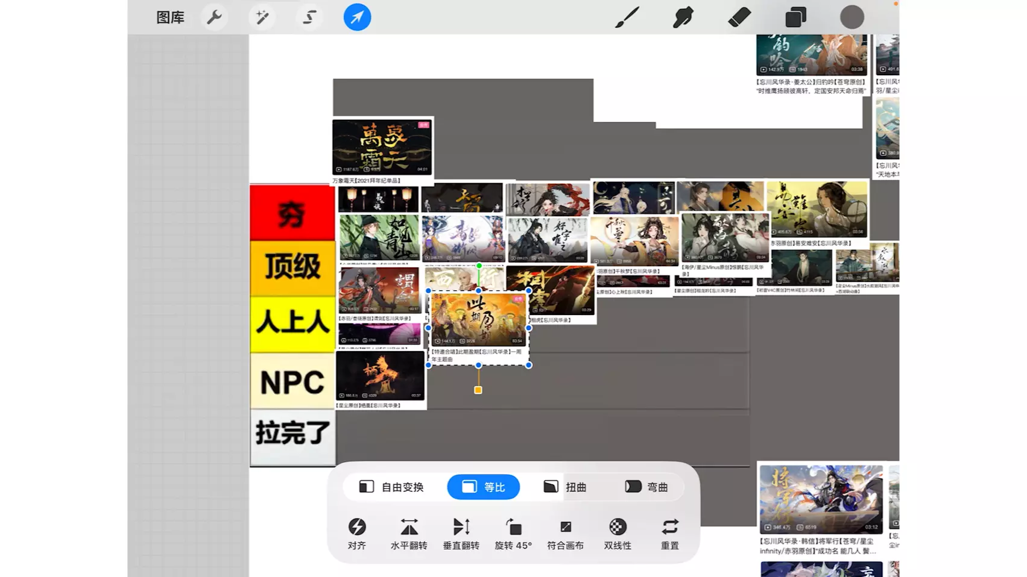
Task: Click the 万象霜天 video thumbnail
Action: click(382, 147)
